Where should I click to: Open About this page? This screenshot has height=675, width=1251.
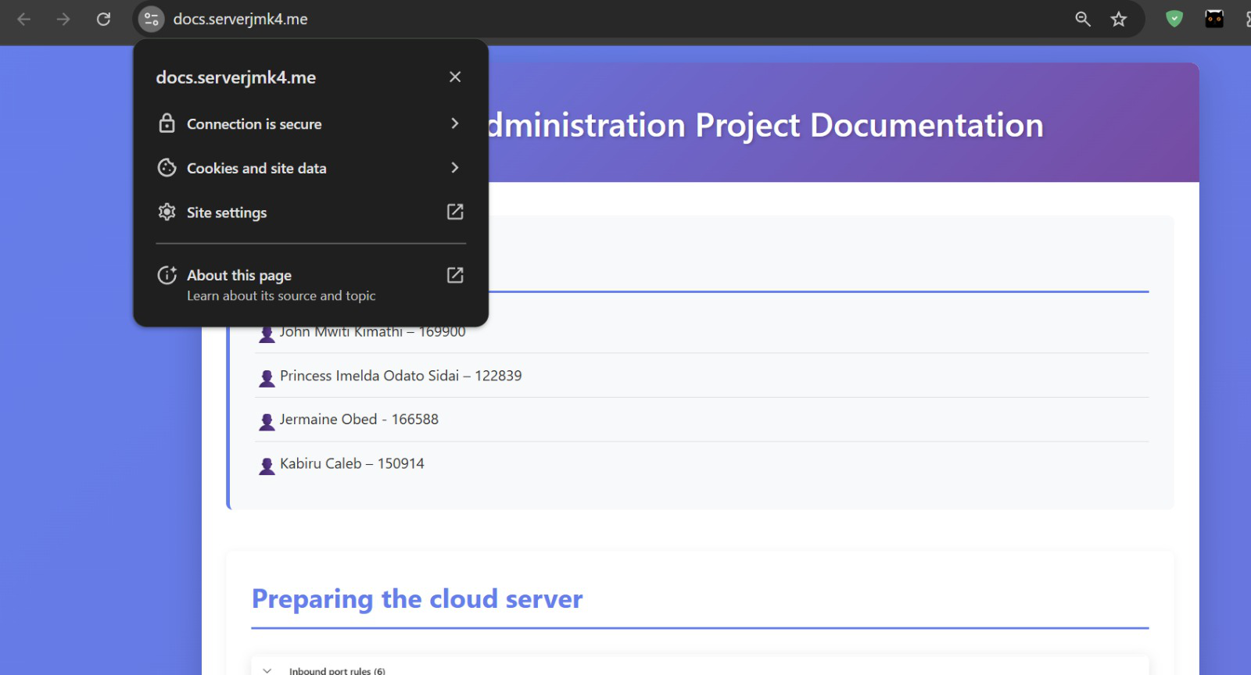311,284
